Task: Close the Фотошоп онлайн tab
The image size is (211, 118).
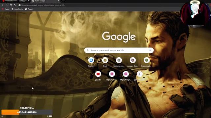Action: (x=29, y=1)
